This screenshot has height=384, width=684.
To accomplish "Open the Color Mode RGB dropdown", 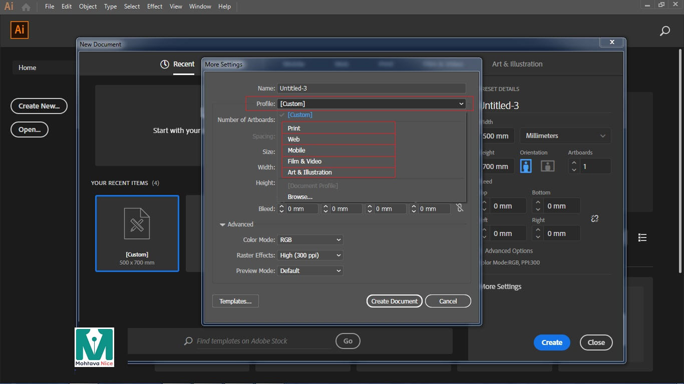I will pos(310,240).
